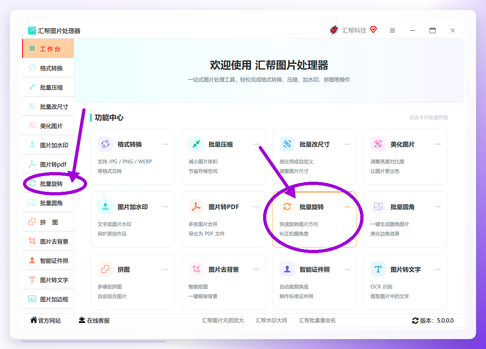Click the 图片去背景 sidebar crop icon
This screenshot has width=486, height=349.
pyautogui.click(x=32, y=241)
